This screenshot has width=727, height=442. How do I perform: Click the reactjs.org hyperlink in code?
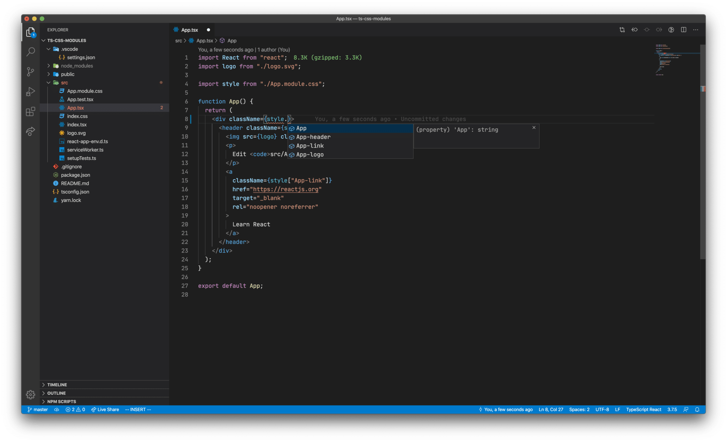click(x=286, y=189)
